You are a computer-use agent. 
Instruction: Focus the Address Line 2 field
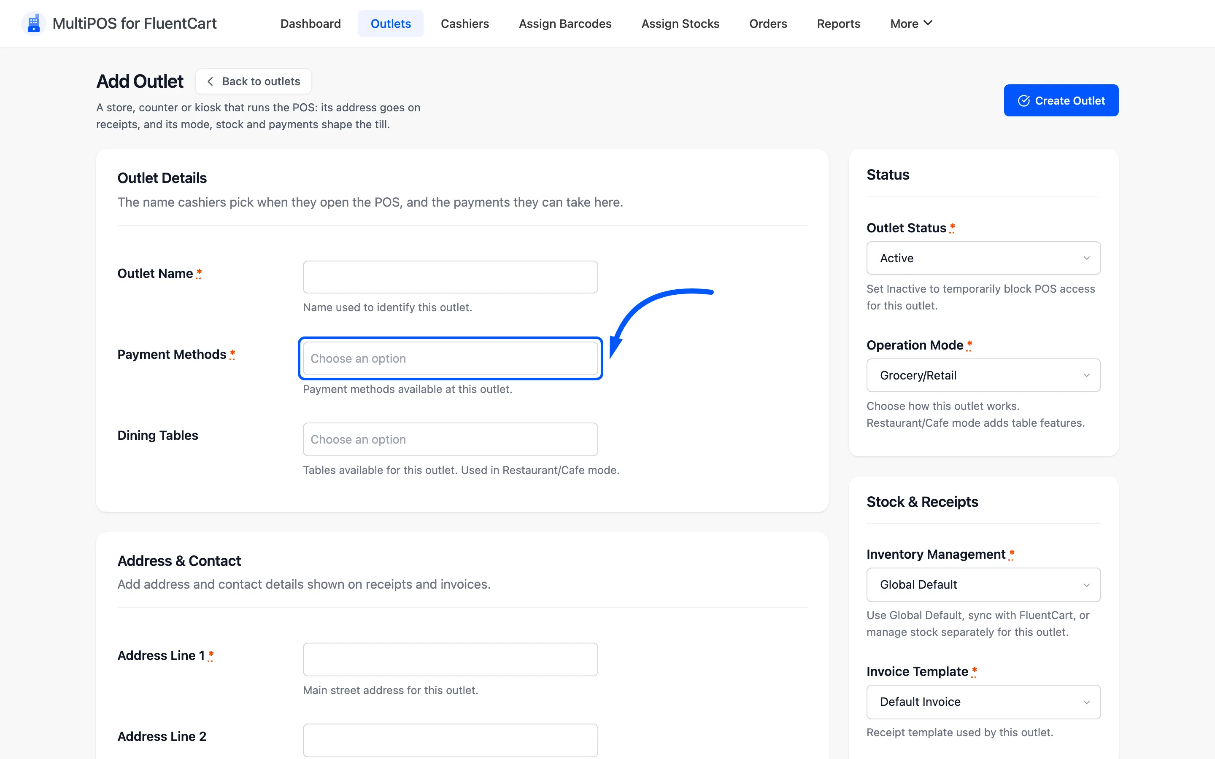tap(451, 740)
